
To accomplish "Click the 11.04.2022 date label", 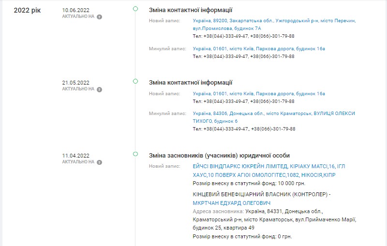I will pos(76,156).
